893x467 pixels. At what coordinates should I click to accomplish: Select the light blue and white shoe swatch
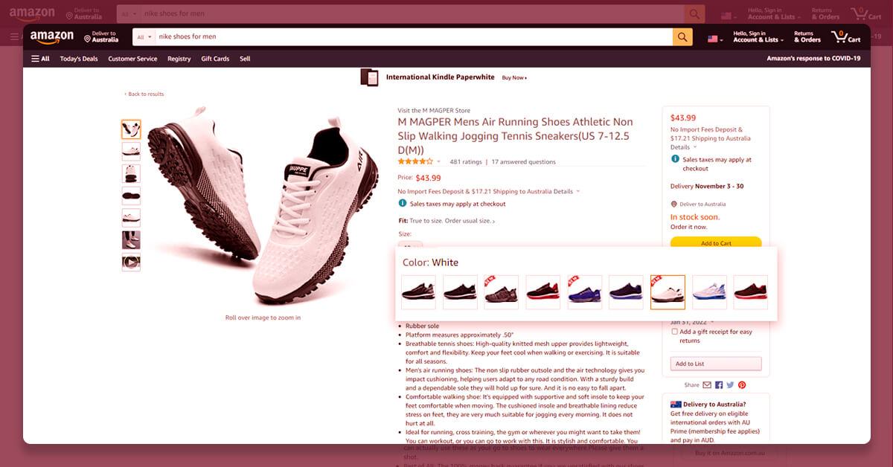(x=709, y=292)
